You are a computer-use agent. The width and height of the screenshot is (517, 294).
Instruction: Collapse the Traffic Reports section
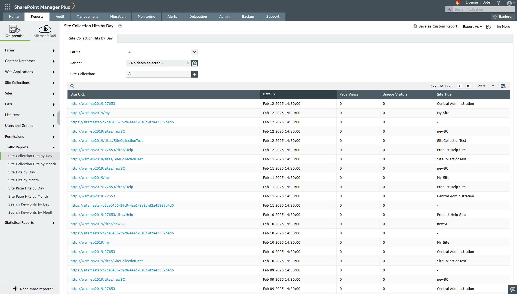click(30, 147)
